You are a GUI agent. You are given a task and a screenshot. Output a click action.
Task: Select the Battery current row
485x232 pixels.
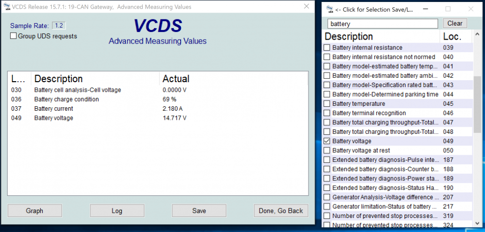pos(158,108)
